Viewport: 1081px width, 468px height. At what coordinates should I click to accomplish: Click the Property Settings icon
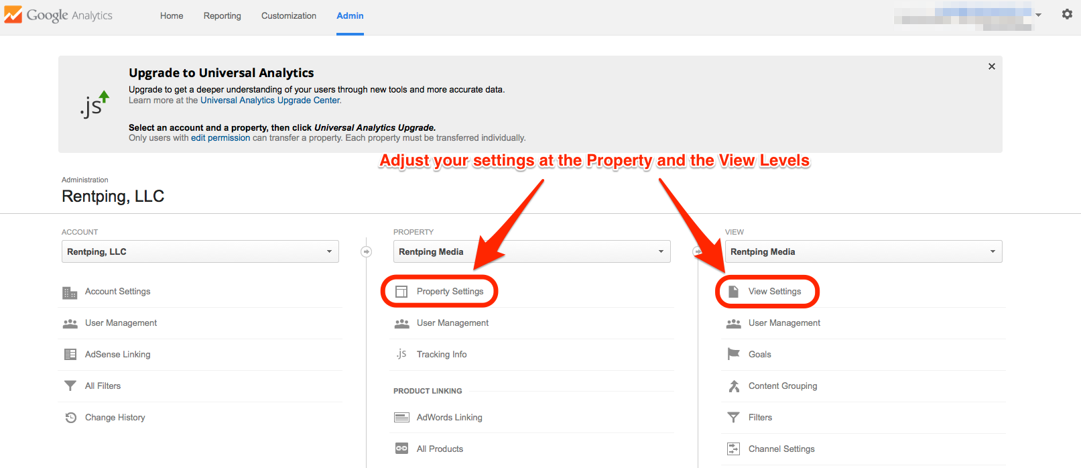[401, 292]
